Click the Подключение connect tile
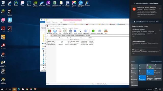This screenshot has height=91, width=163. (134, 84)
